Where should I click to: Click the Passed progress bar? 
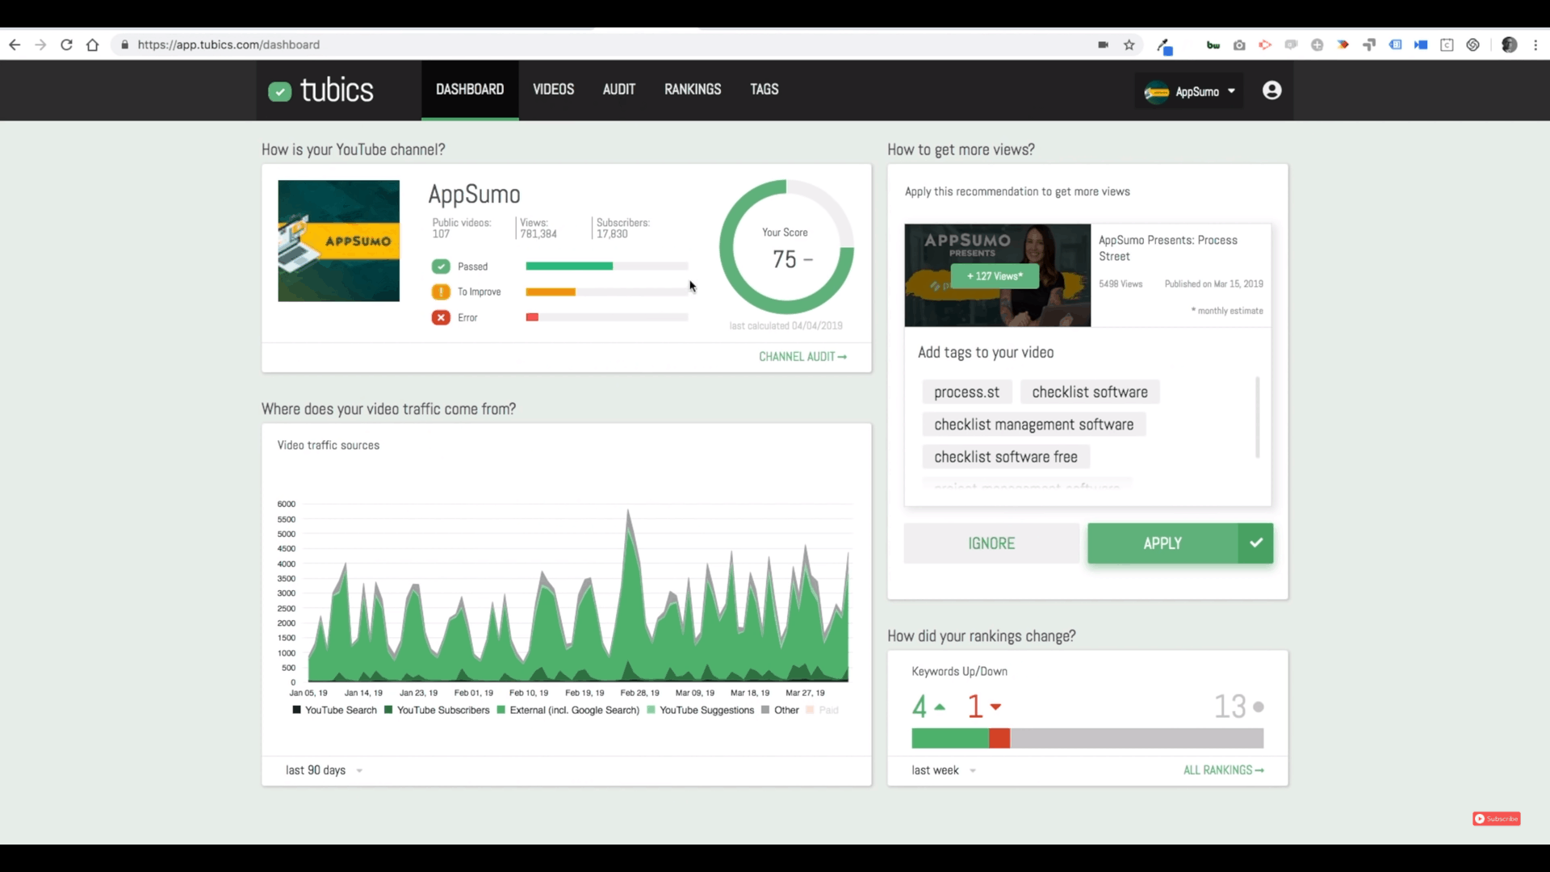(606, 266)
